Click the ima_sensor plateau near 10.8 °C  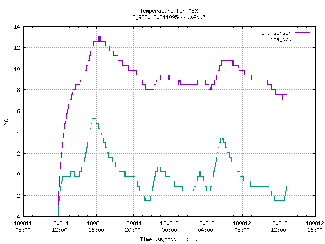coord(227,61)
